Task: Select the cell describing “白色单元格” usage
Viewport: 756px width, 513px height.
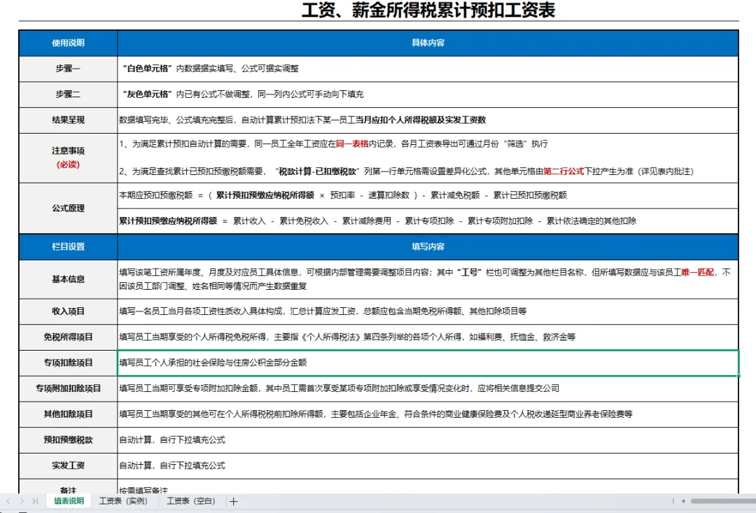Action: [428, 69]
